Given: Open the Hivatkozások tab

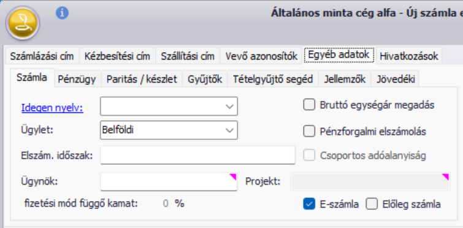Looking at the screenshot, I should pos(408,56).
